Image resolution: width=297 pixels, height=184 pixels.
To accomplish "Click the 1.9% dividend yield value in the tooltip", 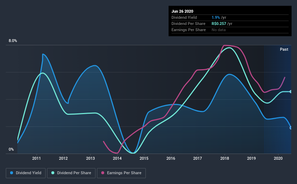I will tap(216, 17).
